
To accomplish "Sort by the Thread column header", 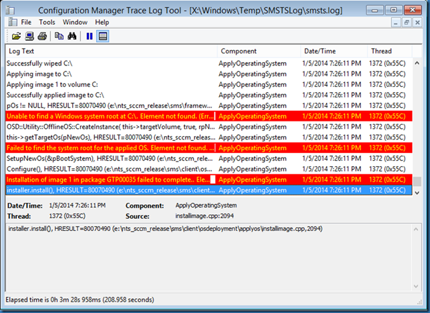I will click(390, 51).
